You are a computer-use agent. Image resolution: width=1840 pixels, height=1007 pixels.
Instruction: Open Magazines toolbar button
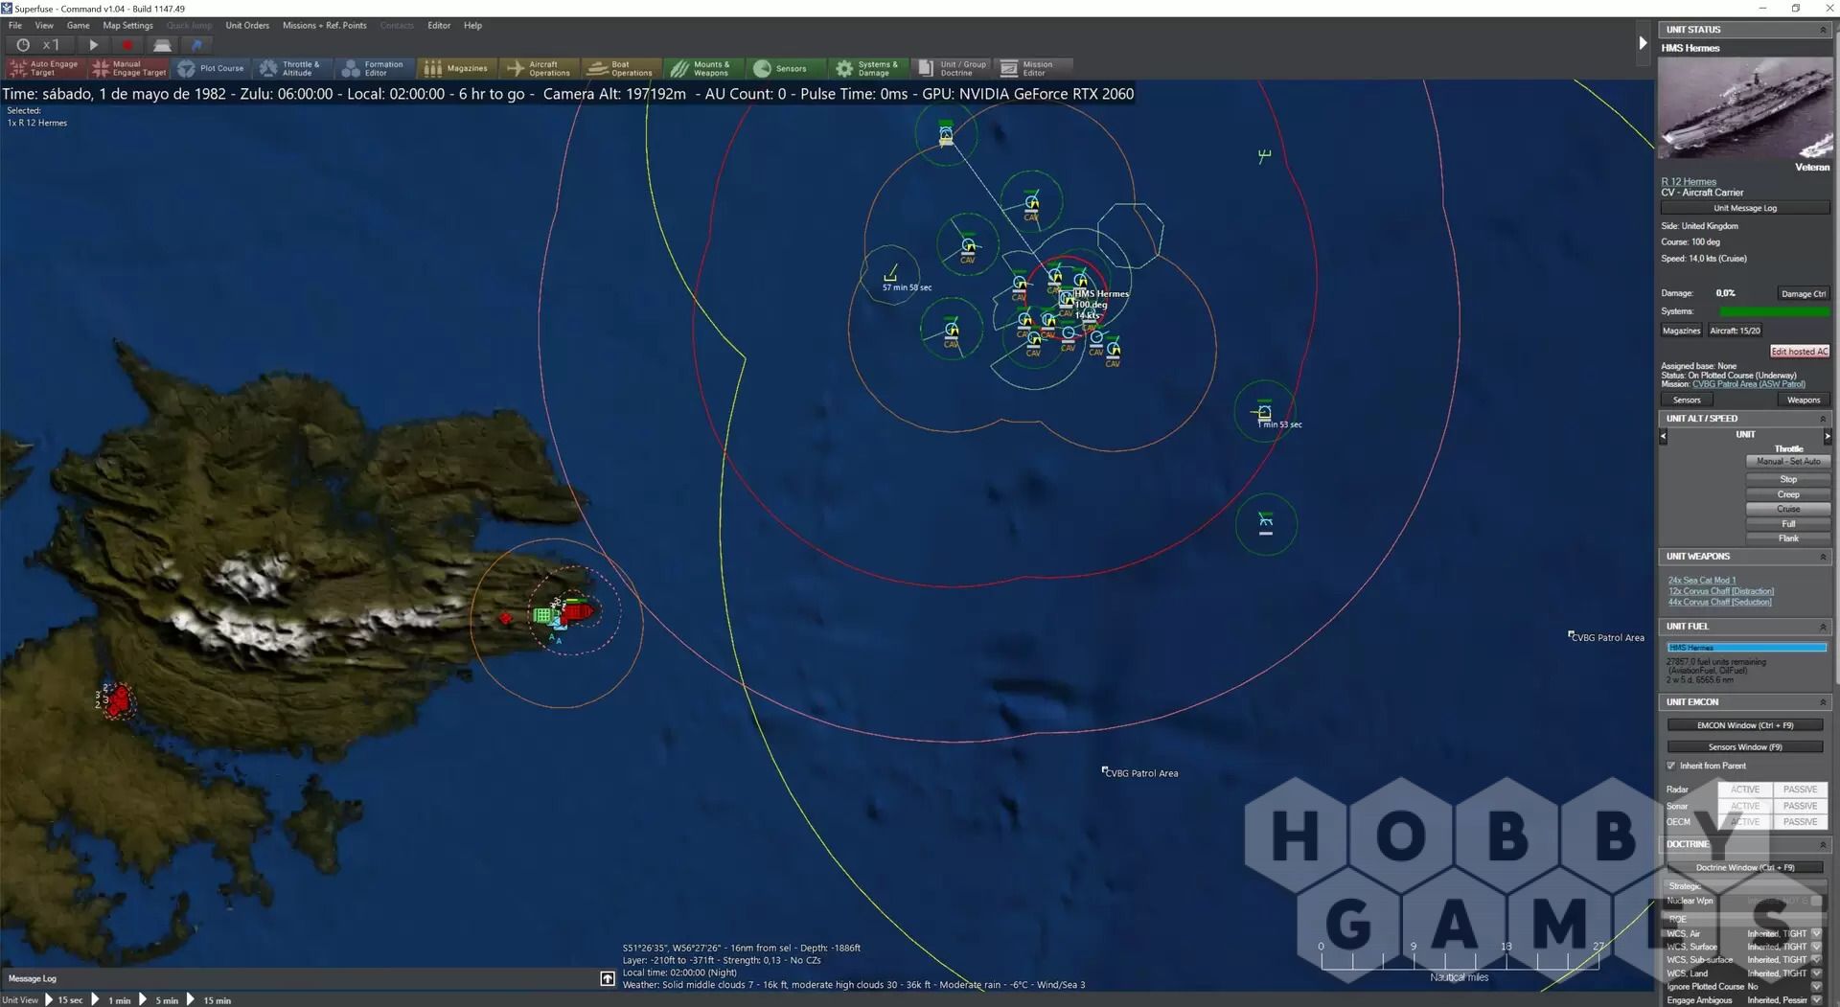[456, 68]
